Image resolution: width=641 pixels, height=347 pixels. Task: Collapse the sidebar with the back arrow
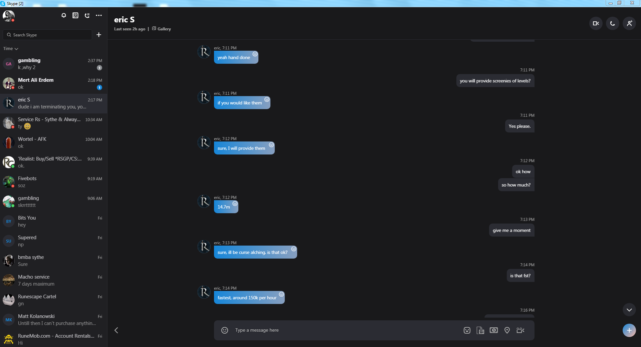(116, 330)
